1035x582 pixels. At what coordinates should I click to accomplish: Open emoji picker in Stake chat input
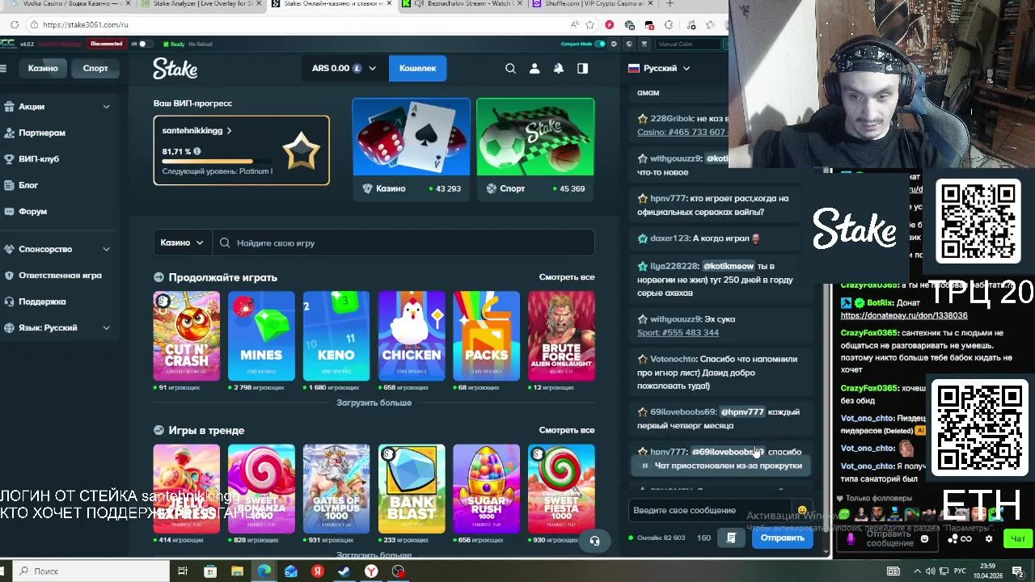(802, 510)
